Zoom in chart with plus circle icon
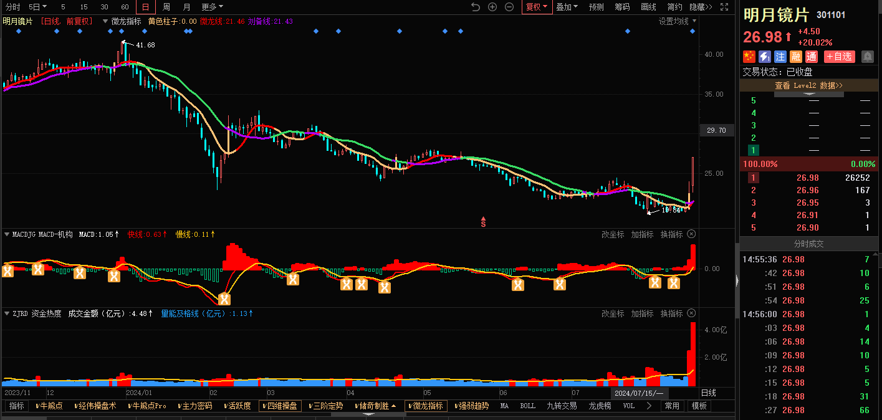 click(492, 7)
